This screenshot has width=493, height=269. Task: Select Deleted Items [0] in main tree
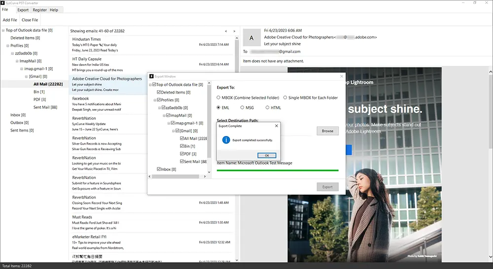point(25,38)
